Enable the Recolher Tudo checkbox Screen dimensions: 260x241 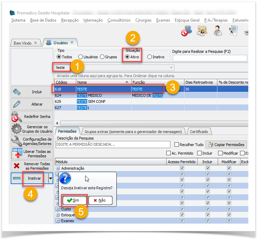coord(177,145)
